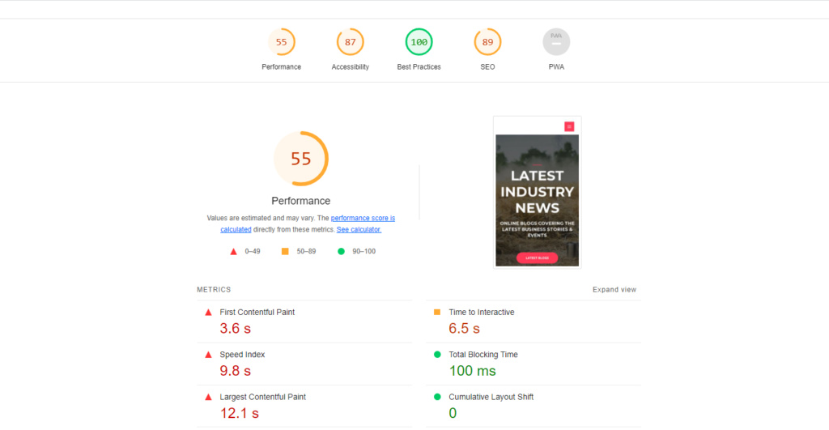Select the Time to Interactive label
The image size is (829, 430).
pyautogui.click(x=482, y=312)
